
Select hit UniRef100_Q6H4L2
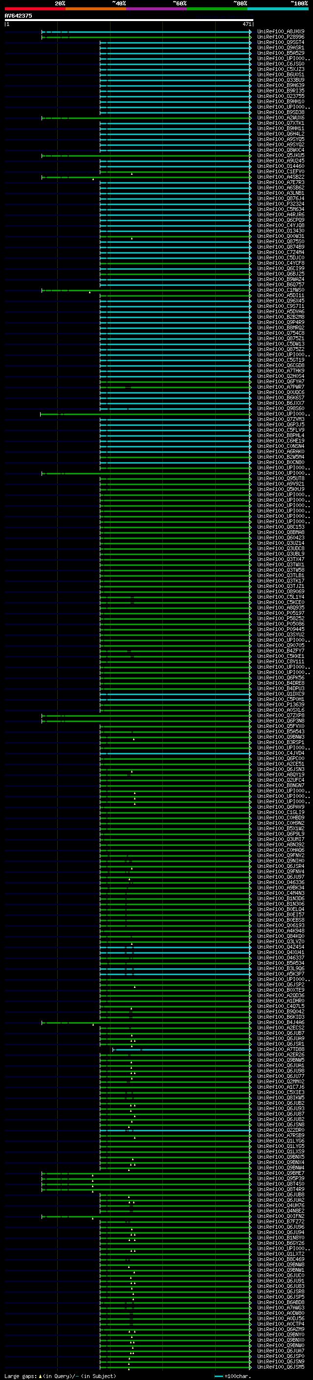[x=281, y=134]
